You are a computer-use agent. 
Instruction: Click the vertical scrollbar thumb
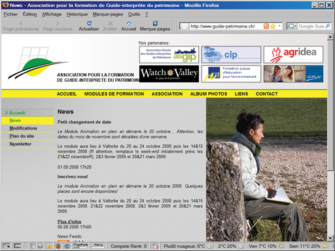(330, 106)
